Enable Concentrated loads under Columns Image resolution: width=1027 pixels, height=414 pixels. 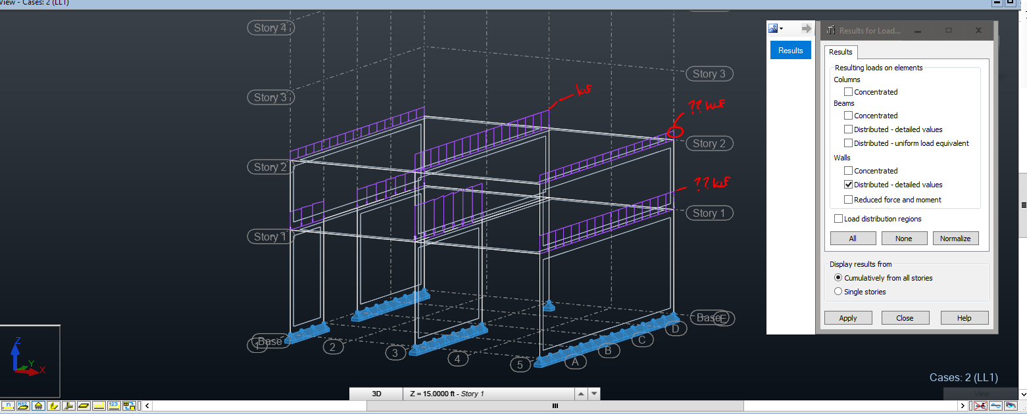pyautogui.click(x=848, y=91)
